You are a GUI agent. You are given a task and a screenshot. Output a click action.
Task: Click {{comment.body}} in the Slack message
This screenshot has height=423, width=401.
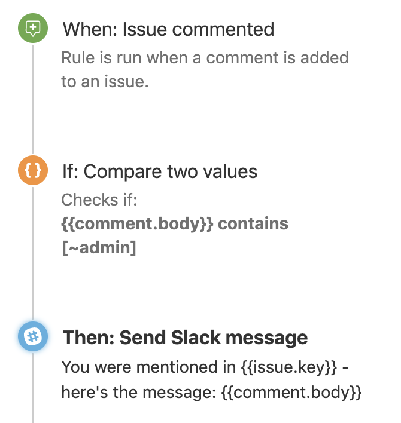click(x=291, y=393)
